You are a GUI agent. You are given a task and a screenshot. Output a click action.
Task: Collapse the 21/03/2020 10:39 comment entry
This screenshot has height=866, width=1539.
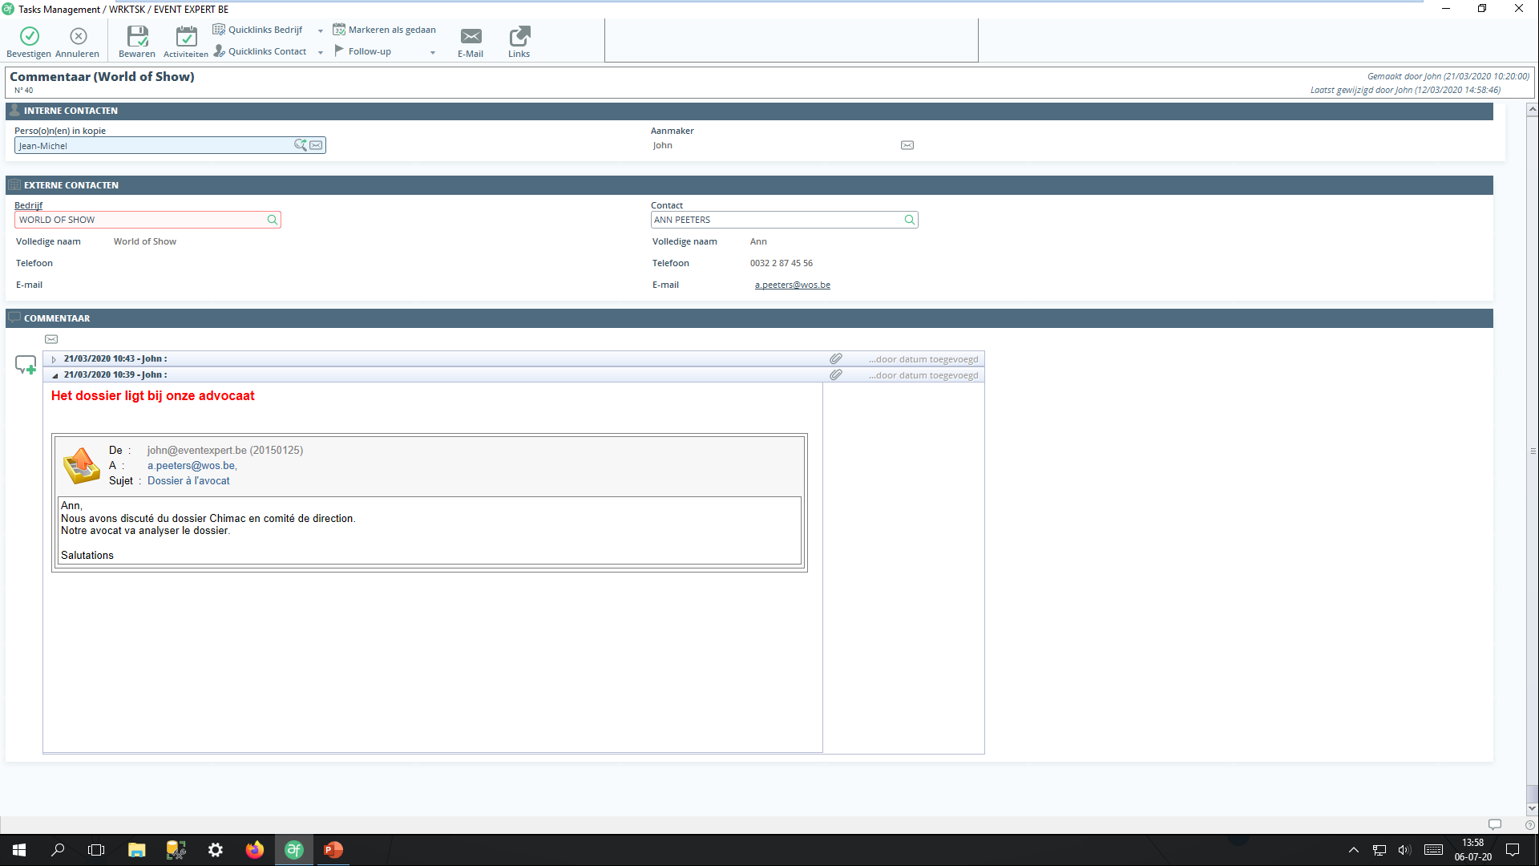point(55,375)
